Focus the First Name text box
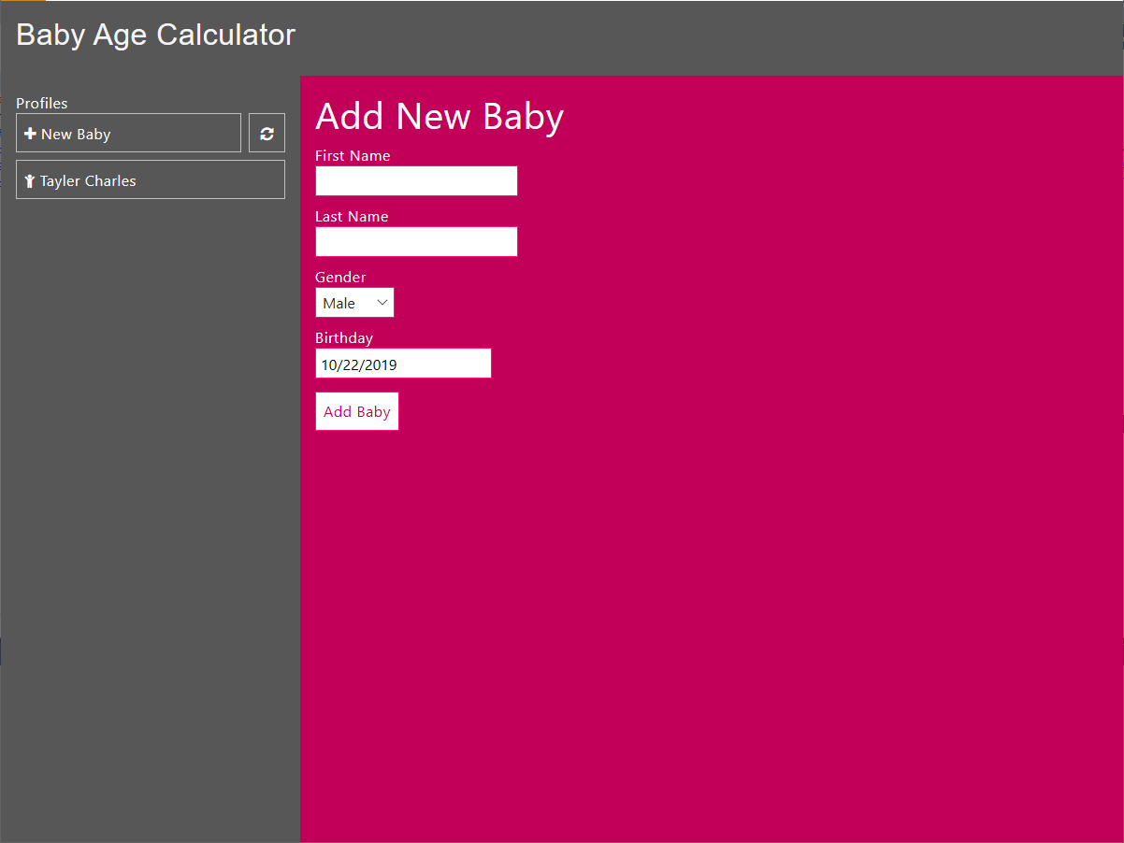This screenshot has height=843, width=1124. (x=416, y=181)
